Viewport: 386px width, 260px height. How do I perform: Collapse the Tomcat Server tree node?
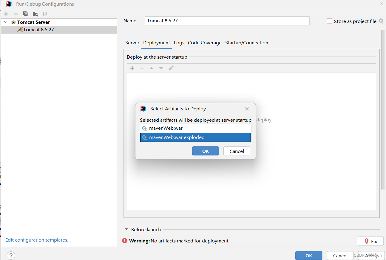pos(6,22)
